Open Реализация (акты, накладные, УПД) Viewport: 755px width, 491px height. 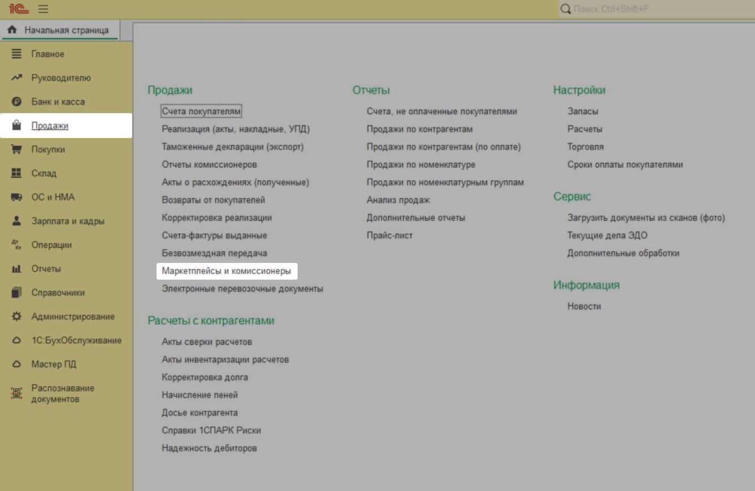click(236, 129)
